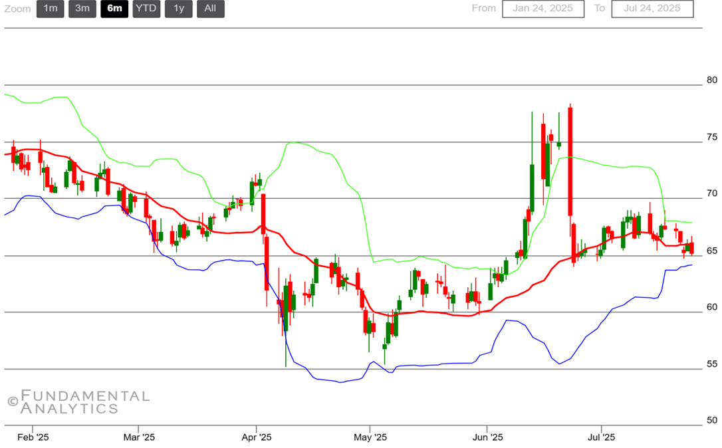Click the May '25 x-axis label
722x448 pixels.
[x=370, y=437]
